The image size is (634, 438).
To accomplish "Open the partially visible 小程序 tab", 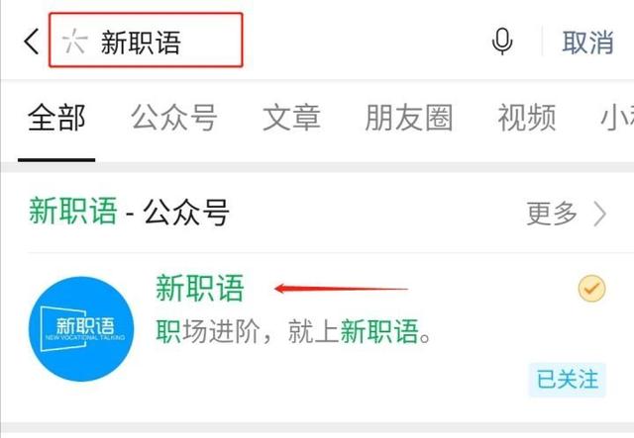I will pyautogui.click(x=617, y=117).
